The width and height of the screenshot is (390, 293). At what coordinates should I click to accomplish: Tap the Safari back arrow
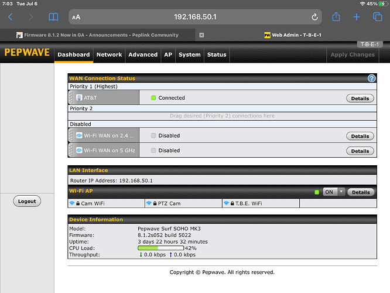tap(10, 17)
